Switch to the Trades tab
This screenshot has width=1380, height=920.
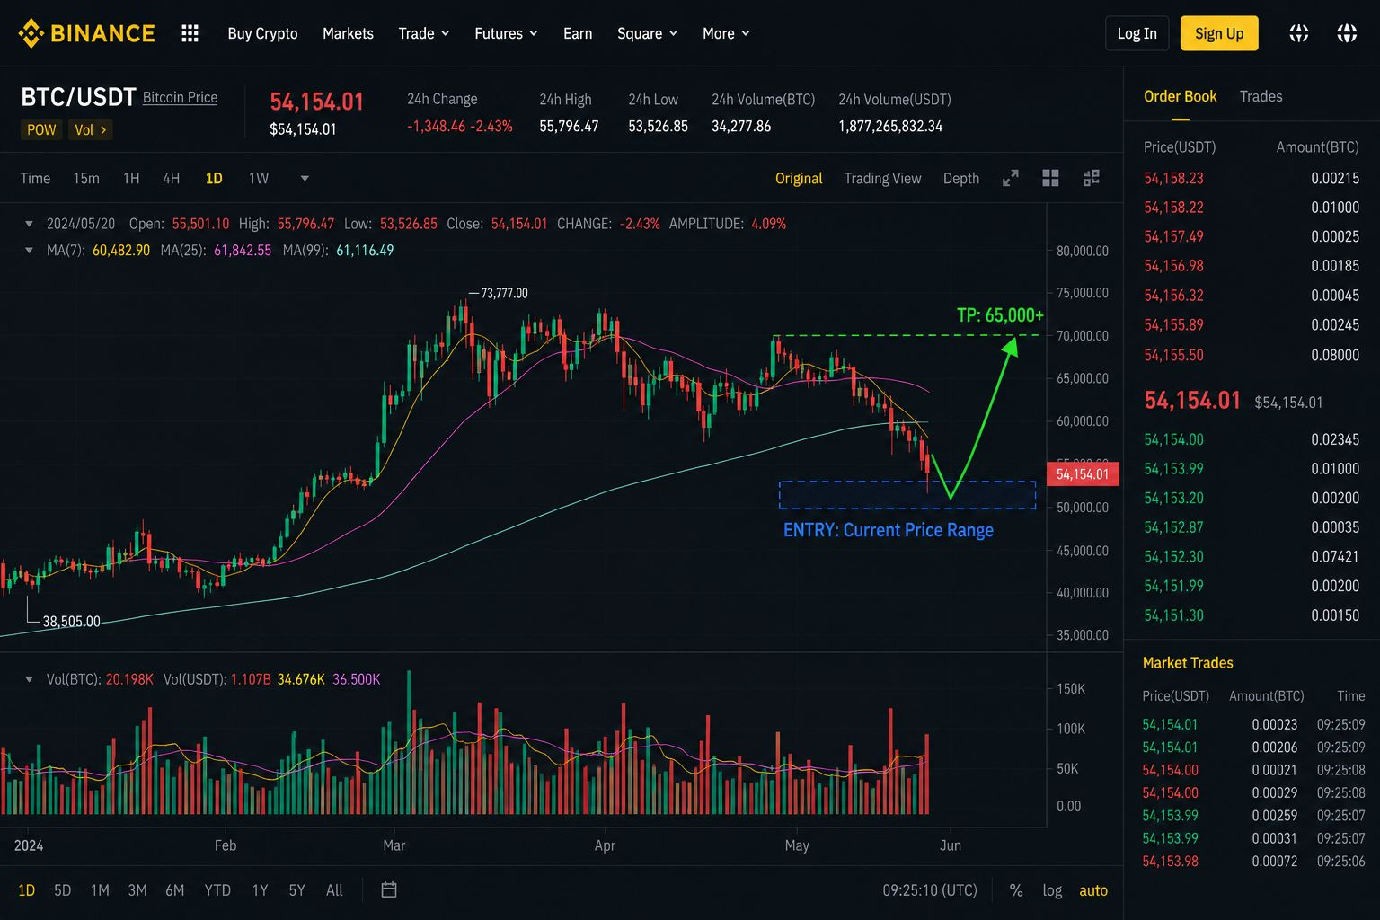(1261, 96)
